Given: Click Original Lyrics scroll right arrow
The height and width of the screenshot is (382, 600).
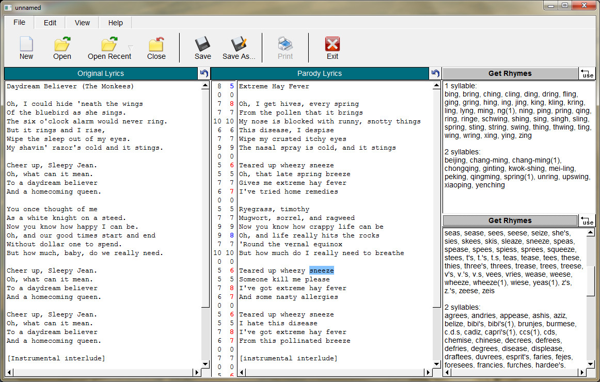Looking at the screenshot, I should 197,372.
